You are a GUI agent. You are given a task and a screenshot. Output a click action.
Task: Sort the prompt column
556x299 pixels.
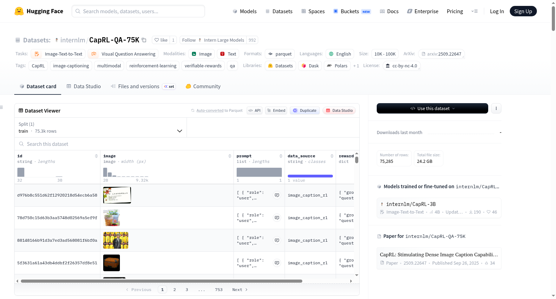(x=281, y=156)
